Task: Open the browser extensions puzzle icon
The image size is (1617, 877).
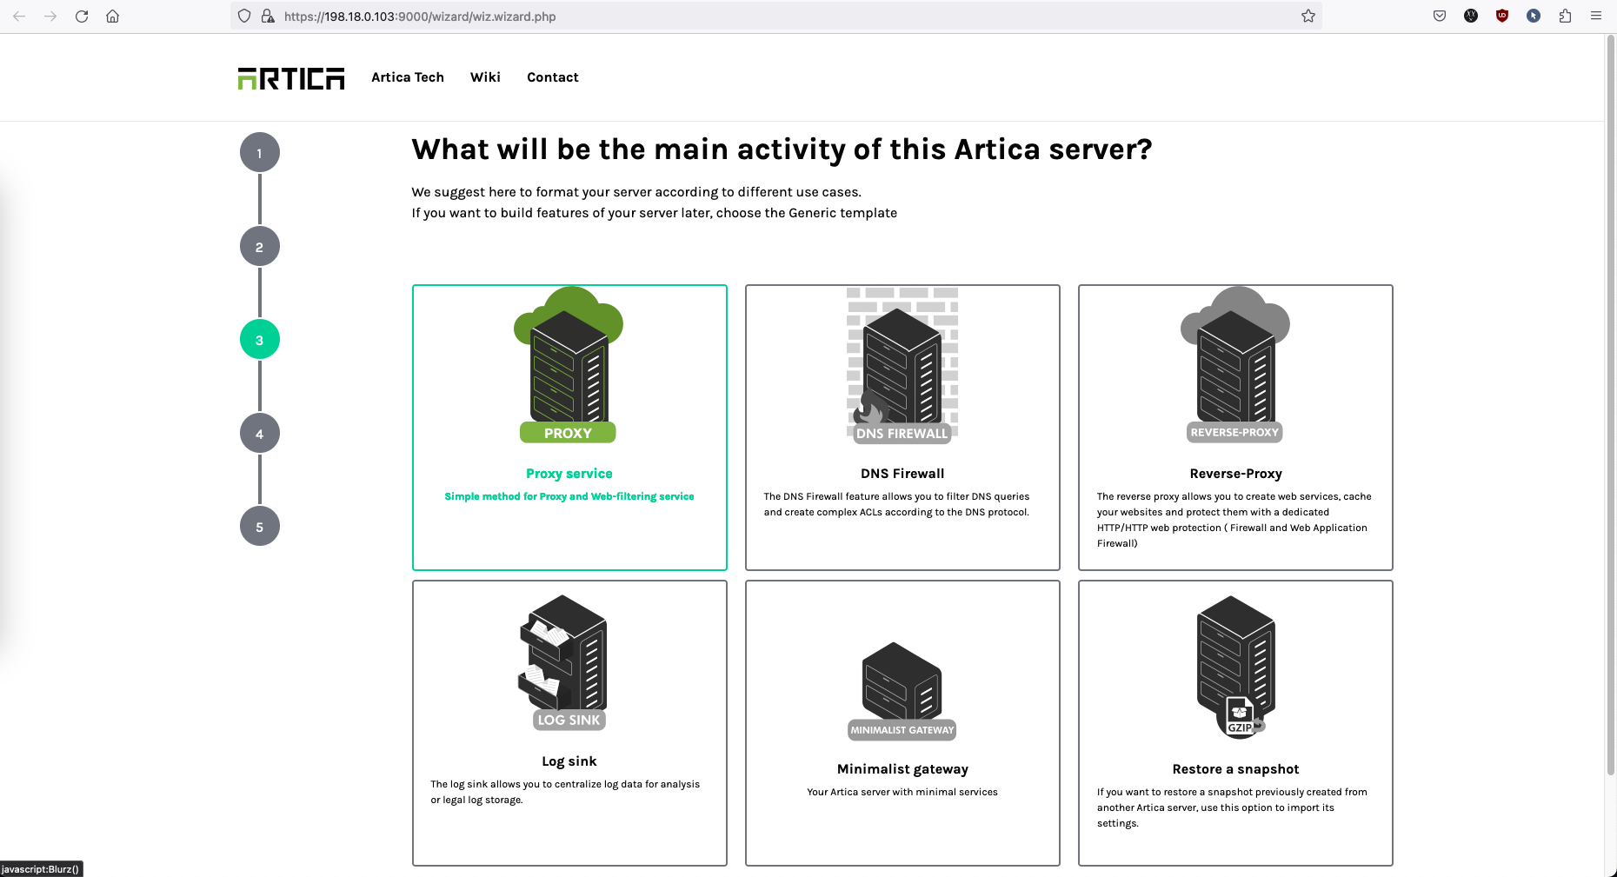Action: click(x=1565, y=17)
